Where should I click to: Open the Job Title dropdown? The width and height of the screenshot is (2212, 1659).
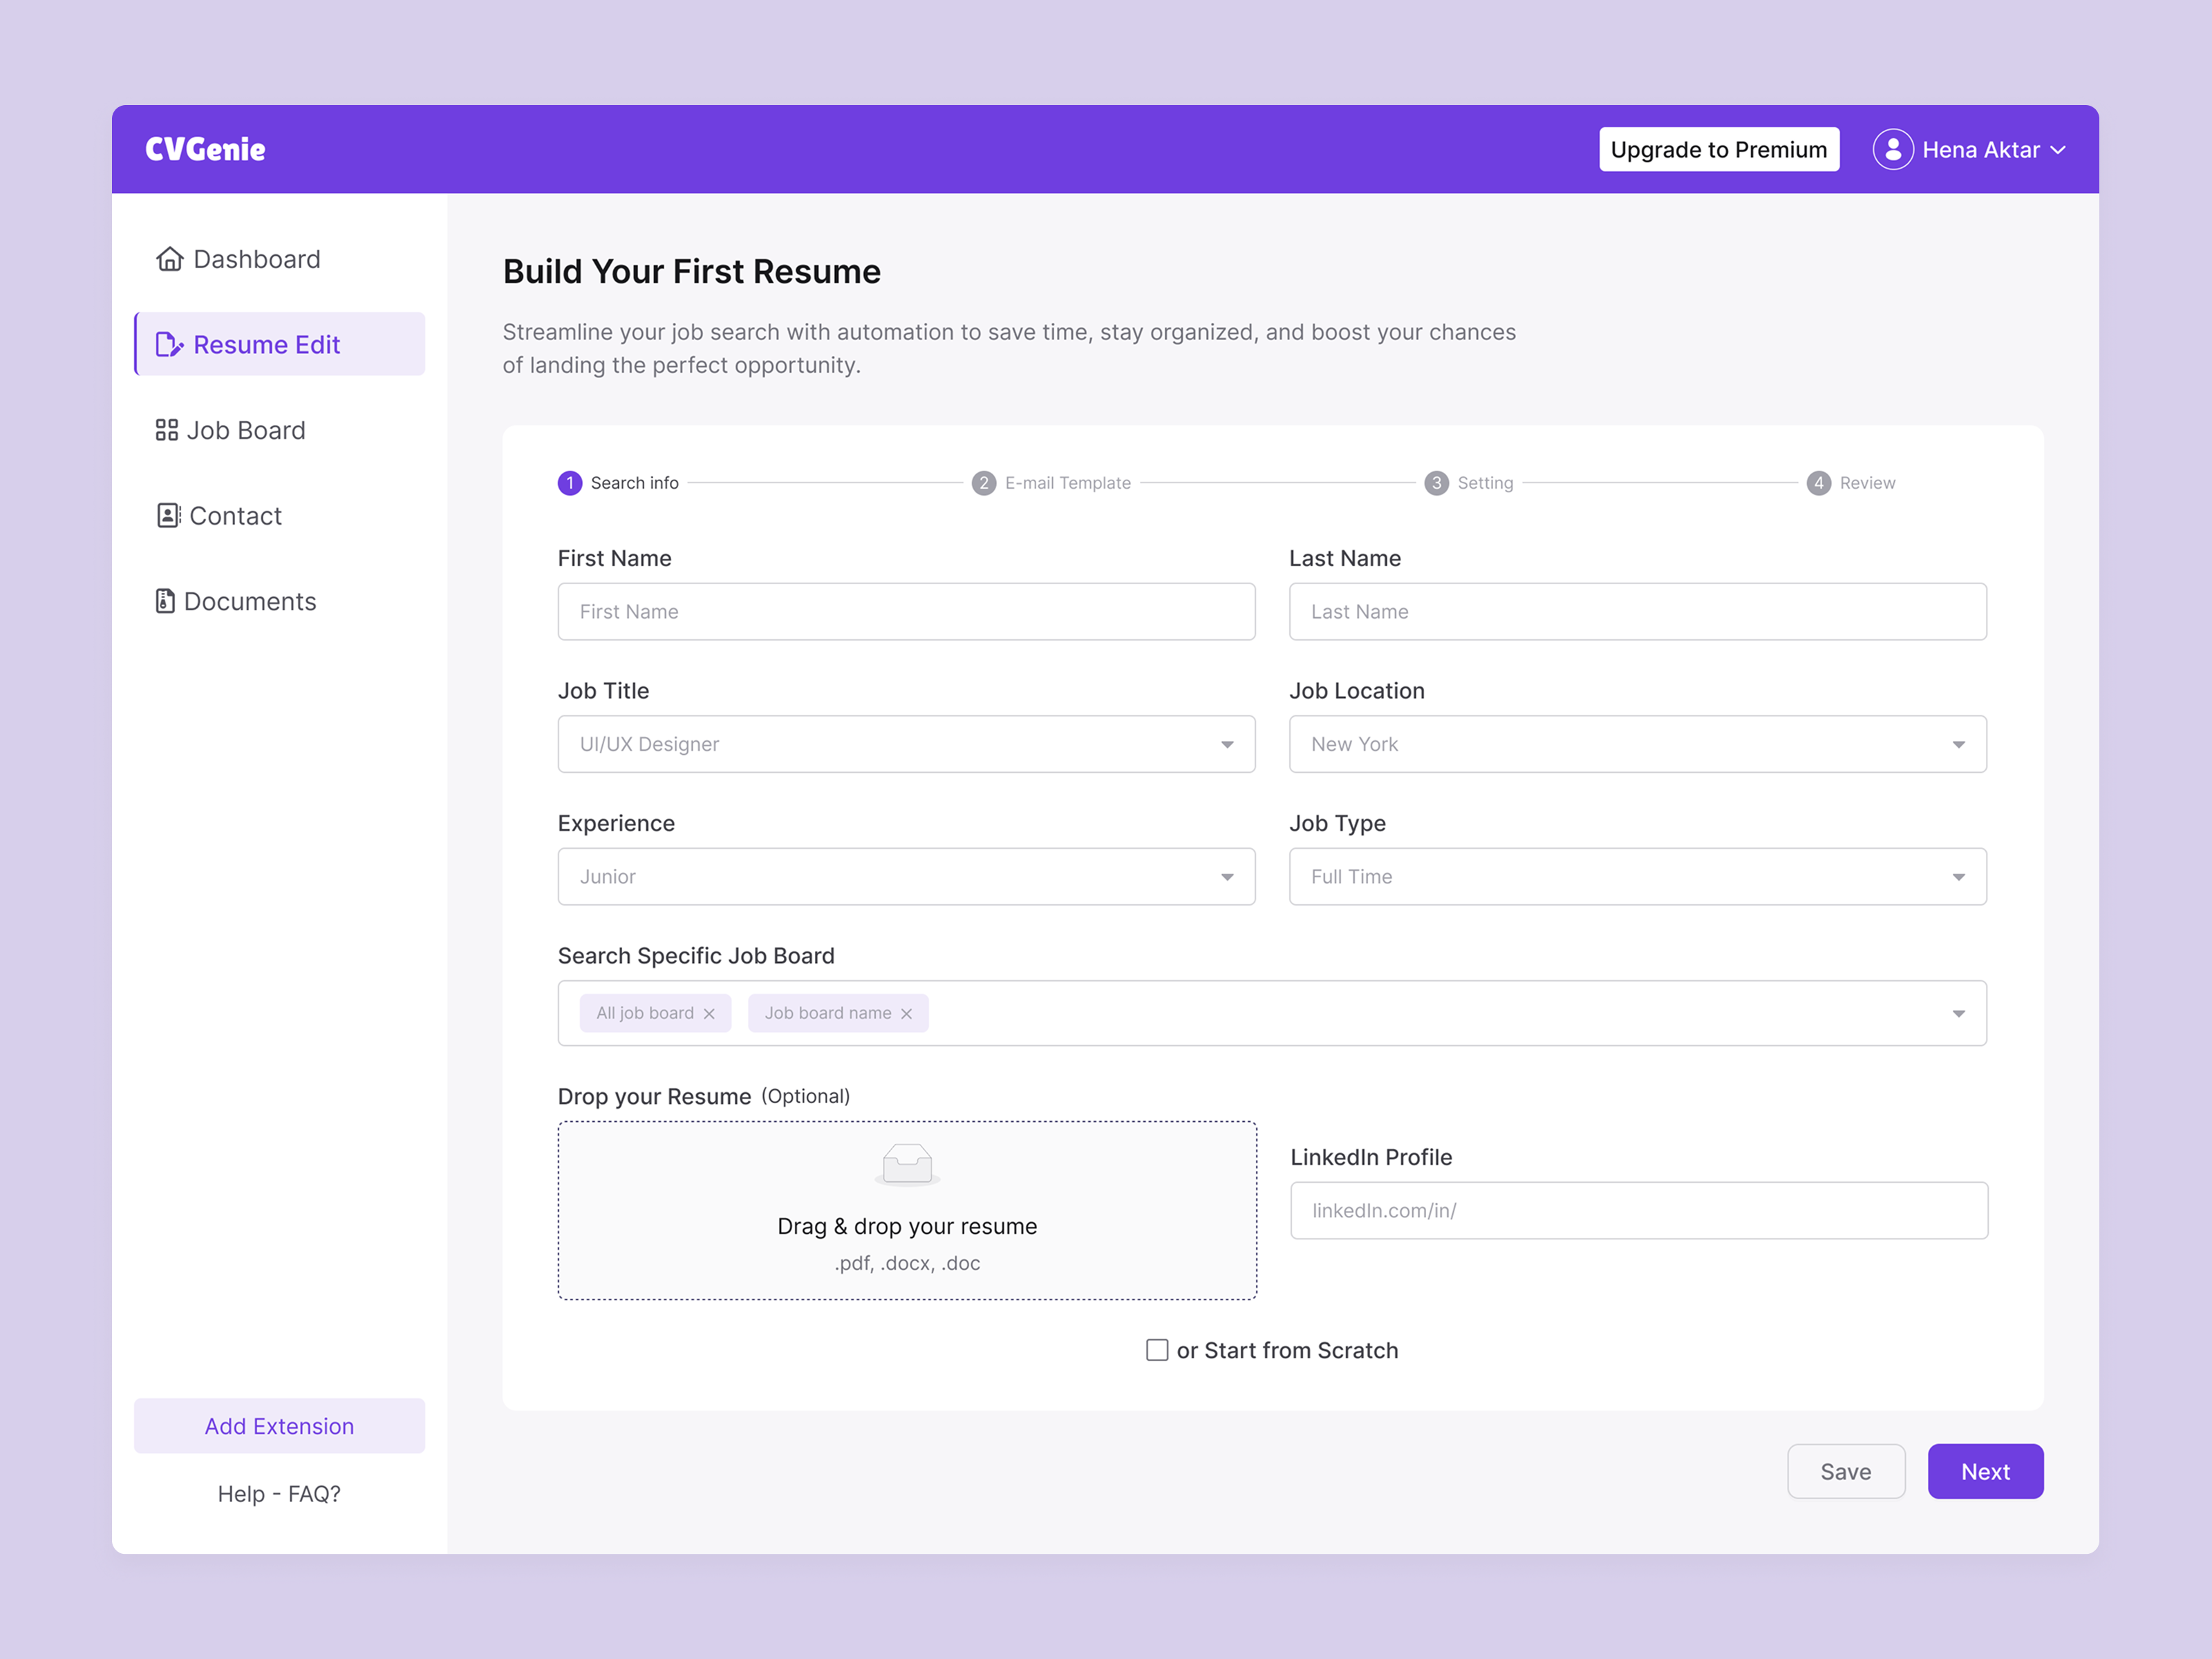[x=906, y=744]
